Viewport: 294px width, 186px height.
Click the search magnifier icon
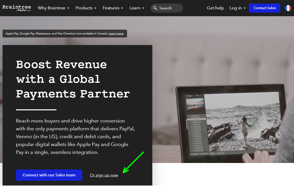(155, 8)
